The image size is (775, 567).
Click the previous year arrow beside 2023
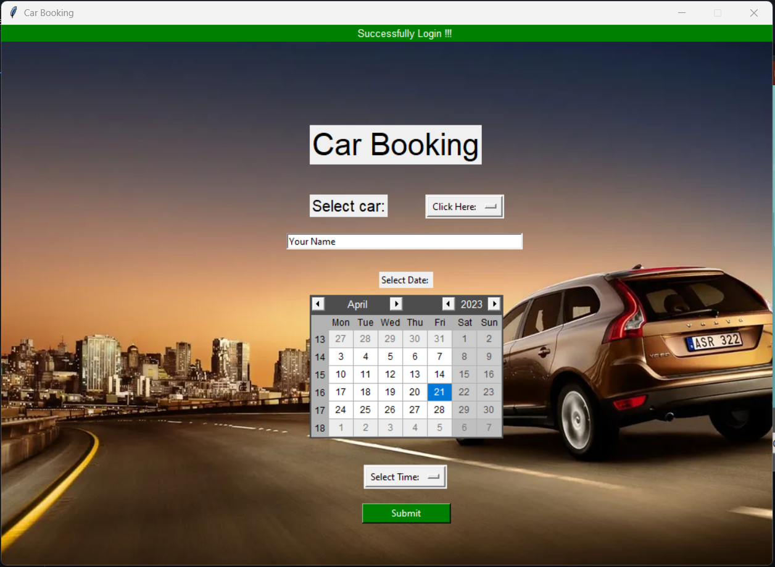449,304
